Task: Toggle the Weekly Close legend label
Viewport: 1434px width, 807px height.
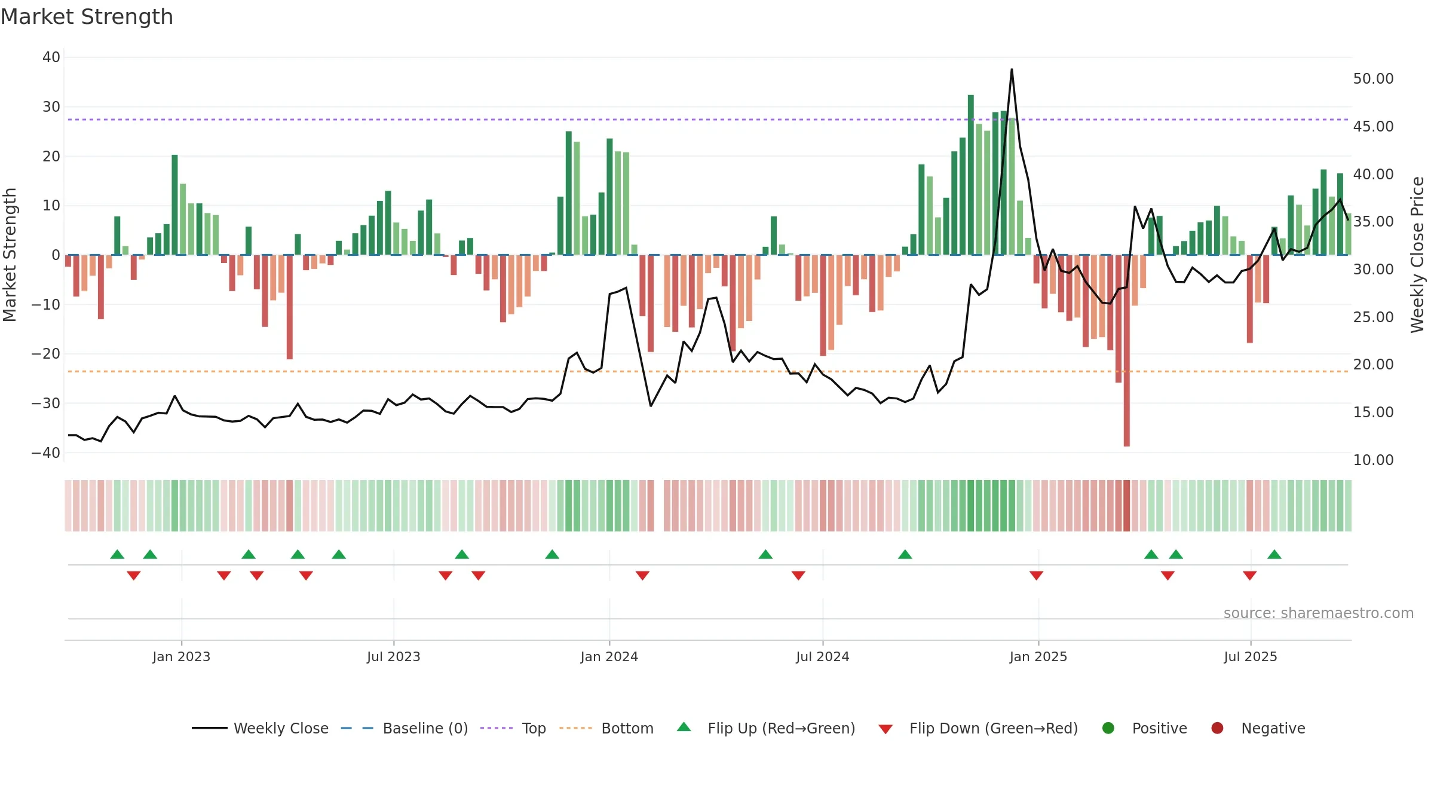Action: [x=281, y=729]
